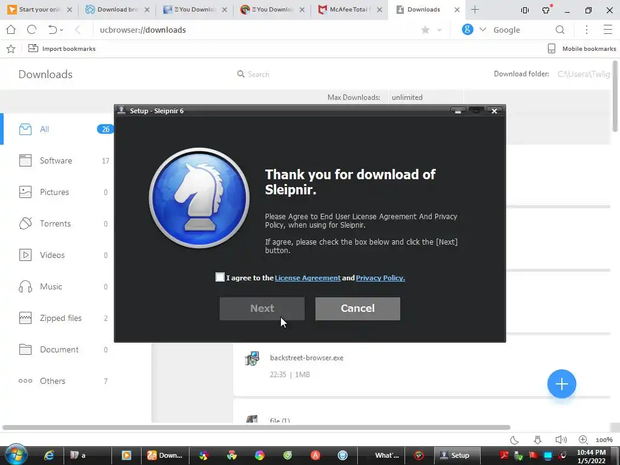The height and width of the screenshot is (465, 620).
Task: Click the download status bar icon
Action: [538, 440]
